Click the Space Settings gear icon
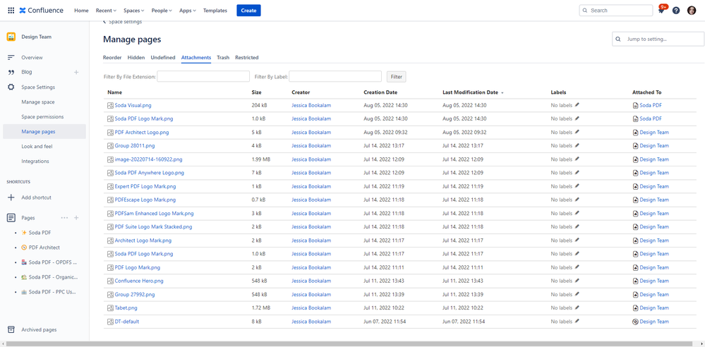 pos(11,87)
